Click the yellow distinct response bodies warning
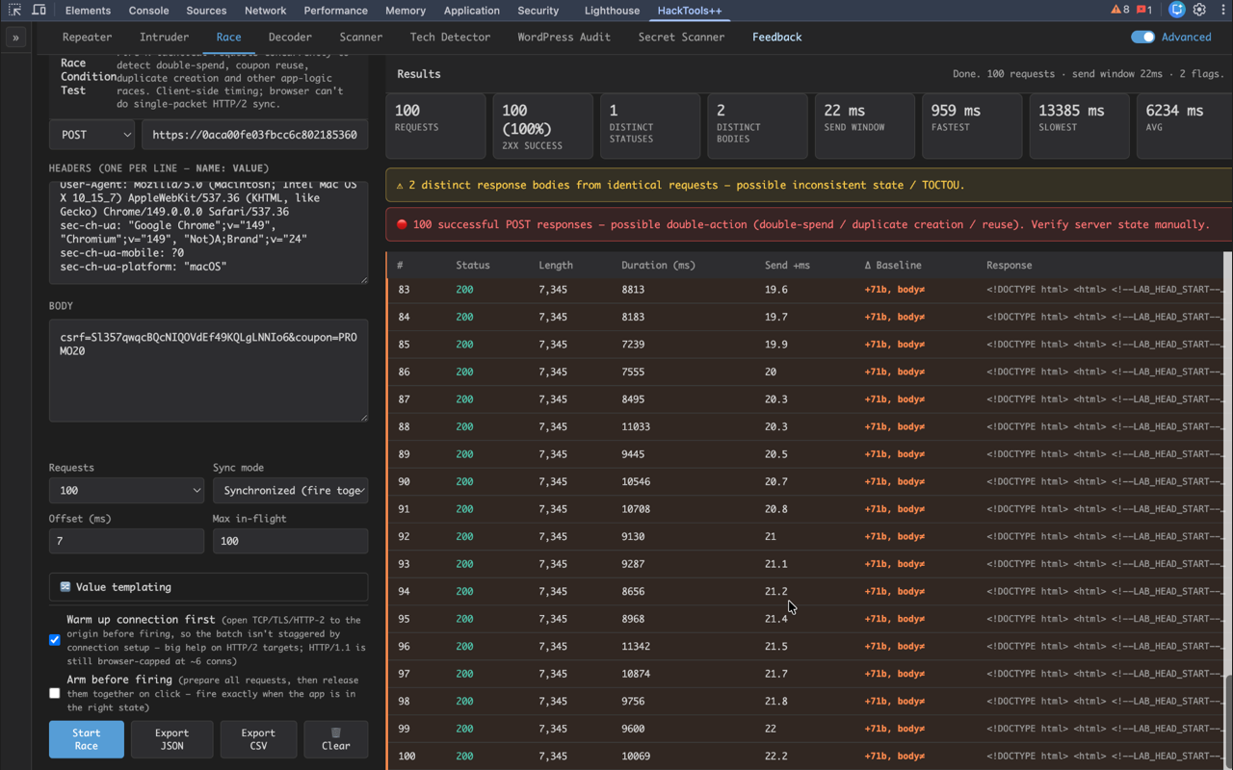 pyautogui.click(x=809, y=185)
